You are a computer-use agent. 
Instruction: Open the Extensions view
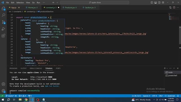[x=3, y=36]
